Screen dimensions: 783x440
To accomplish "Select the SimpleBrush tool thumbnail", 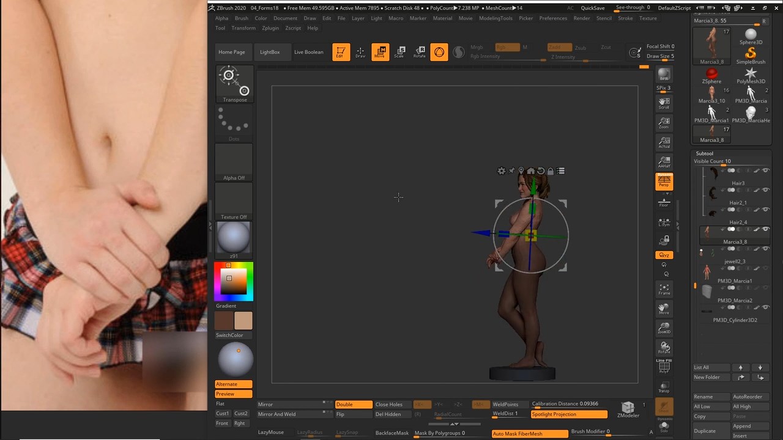I will tap(751, 55).
